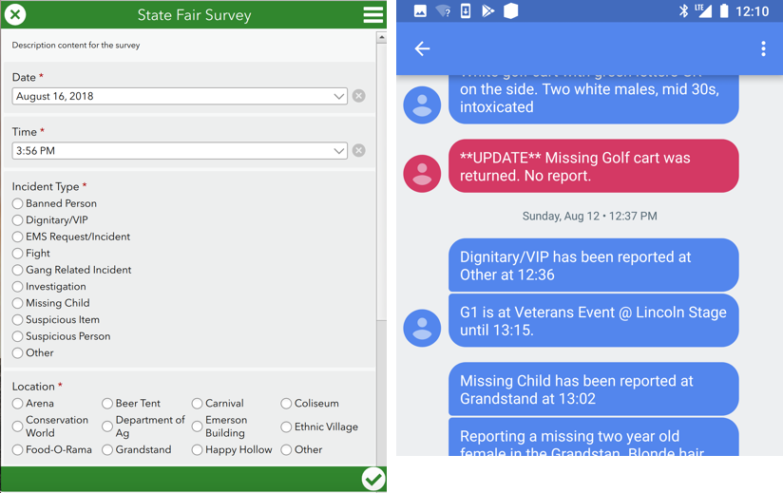
Task: Select Dignitary/VIP incident type
Action: pos(17,220)
